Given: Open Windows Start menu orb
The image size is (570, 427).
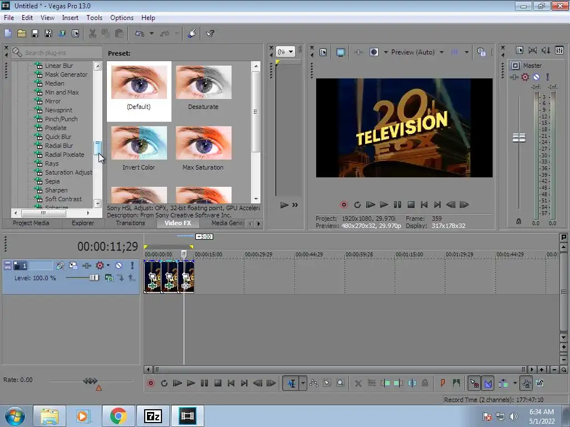Looking at the screenshot, I should point(15,416).
